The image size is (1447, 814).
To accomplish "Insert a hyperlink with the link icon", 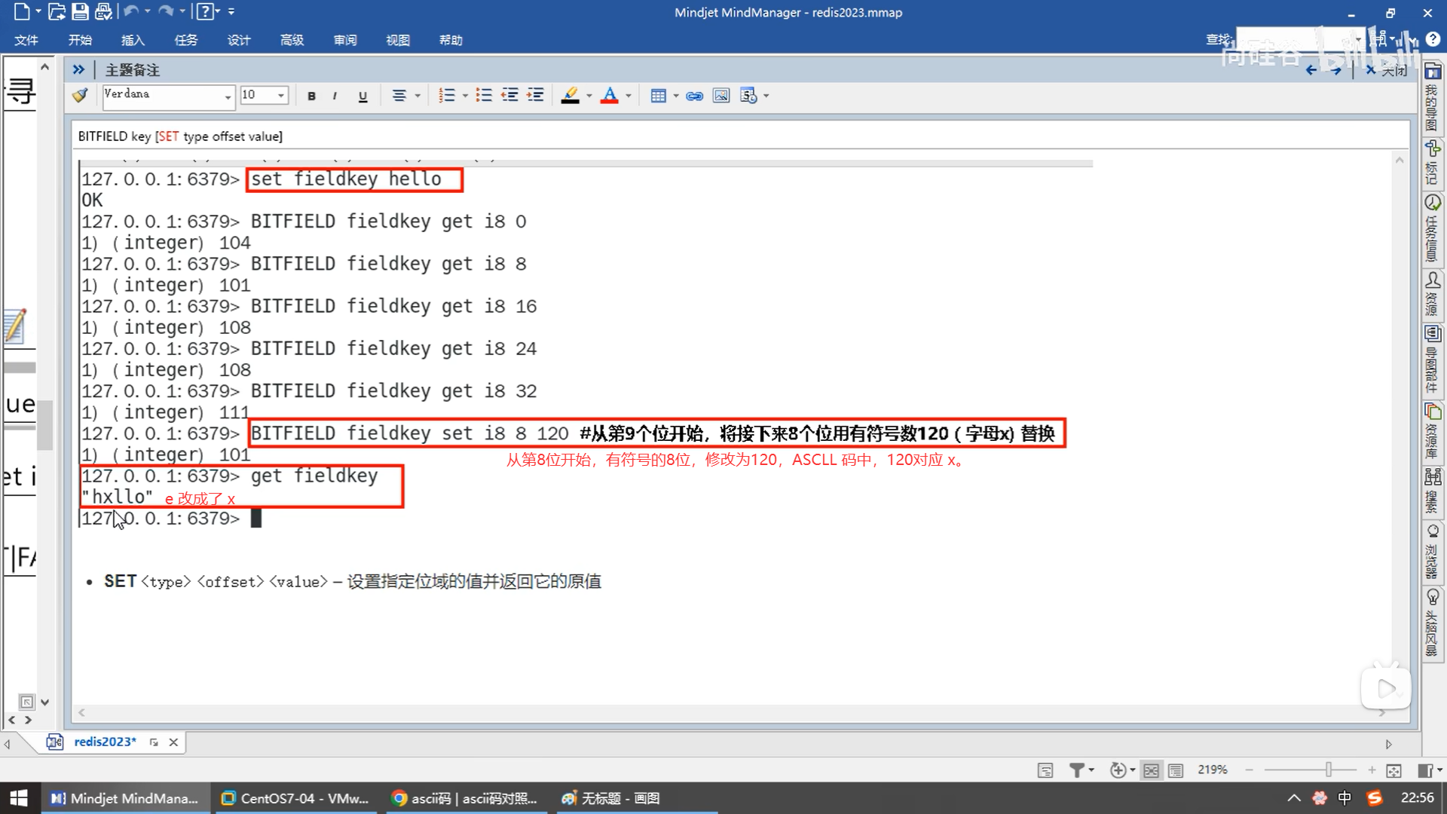I will (x=694, y=96).
